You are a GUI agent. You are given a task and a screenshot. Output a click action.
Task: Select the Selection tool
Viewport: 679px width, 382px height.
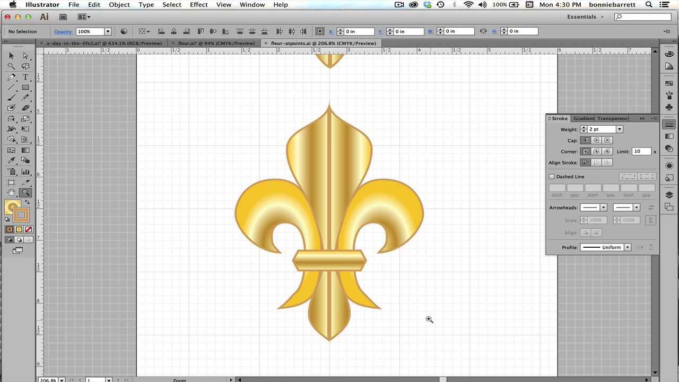(x=11, y=56)
